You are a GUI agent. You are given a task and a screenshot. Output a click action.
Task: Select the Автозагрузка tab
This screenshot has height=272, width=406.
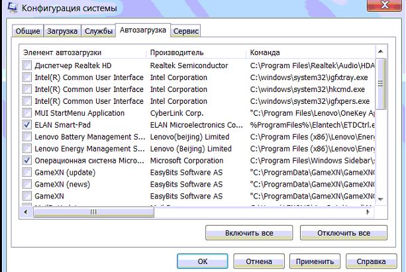143,30
